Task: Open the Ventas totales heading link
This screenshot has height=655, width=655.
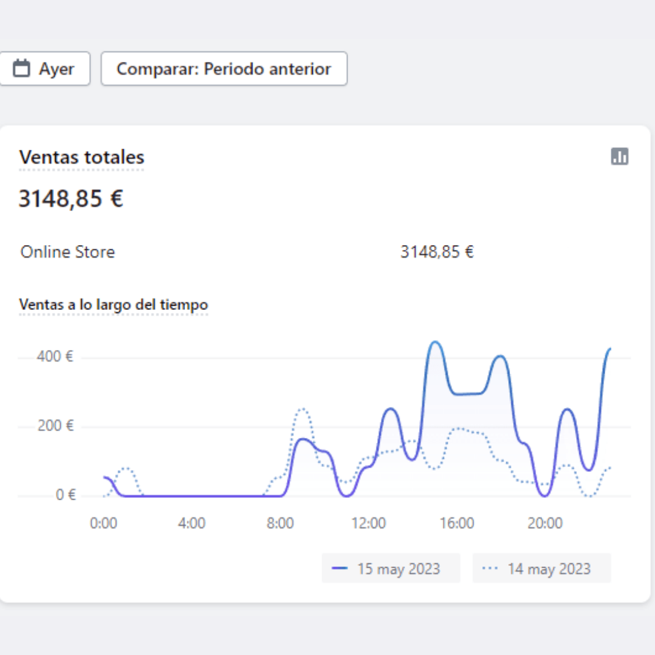Action: [81, 158]
